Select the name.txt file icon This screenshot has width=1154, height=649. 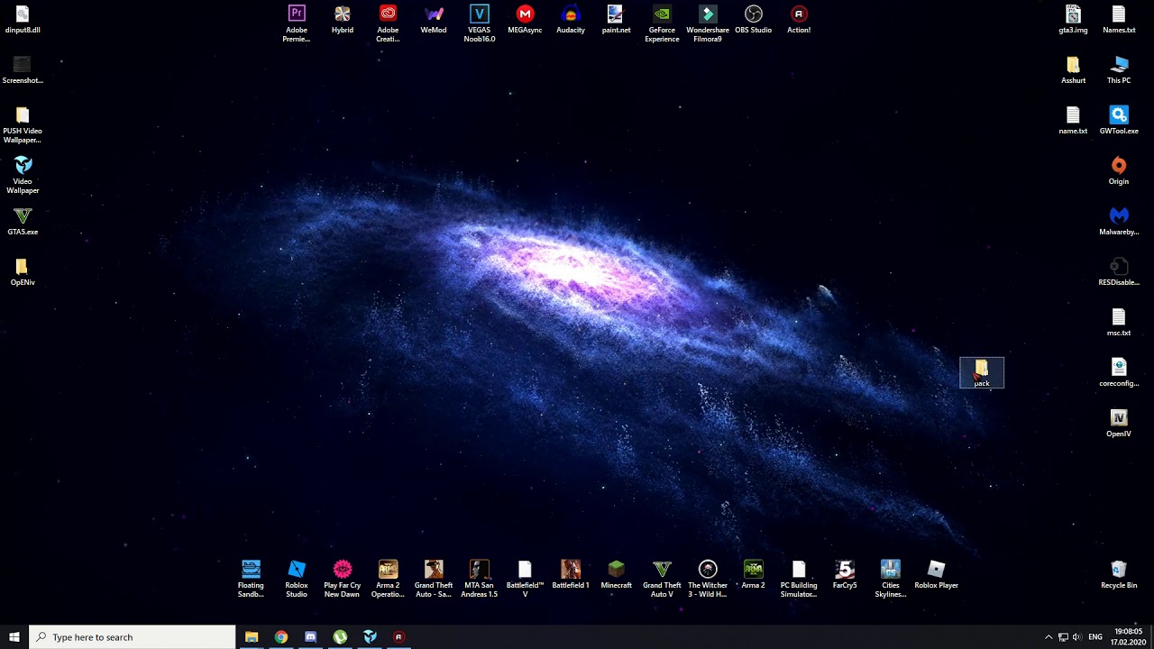pos(1073,121)
